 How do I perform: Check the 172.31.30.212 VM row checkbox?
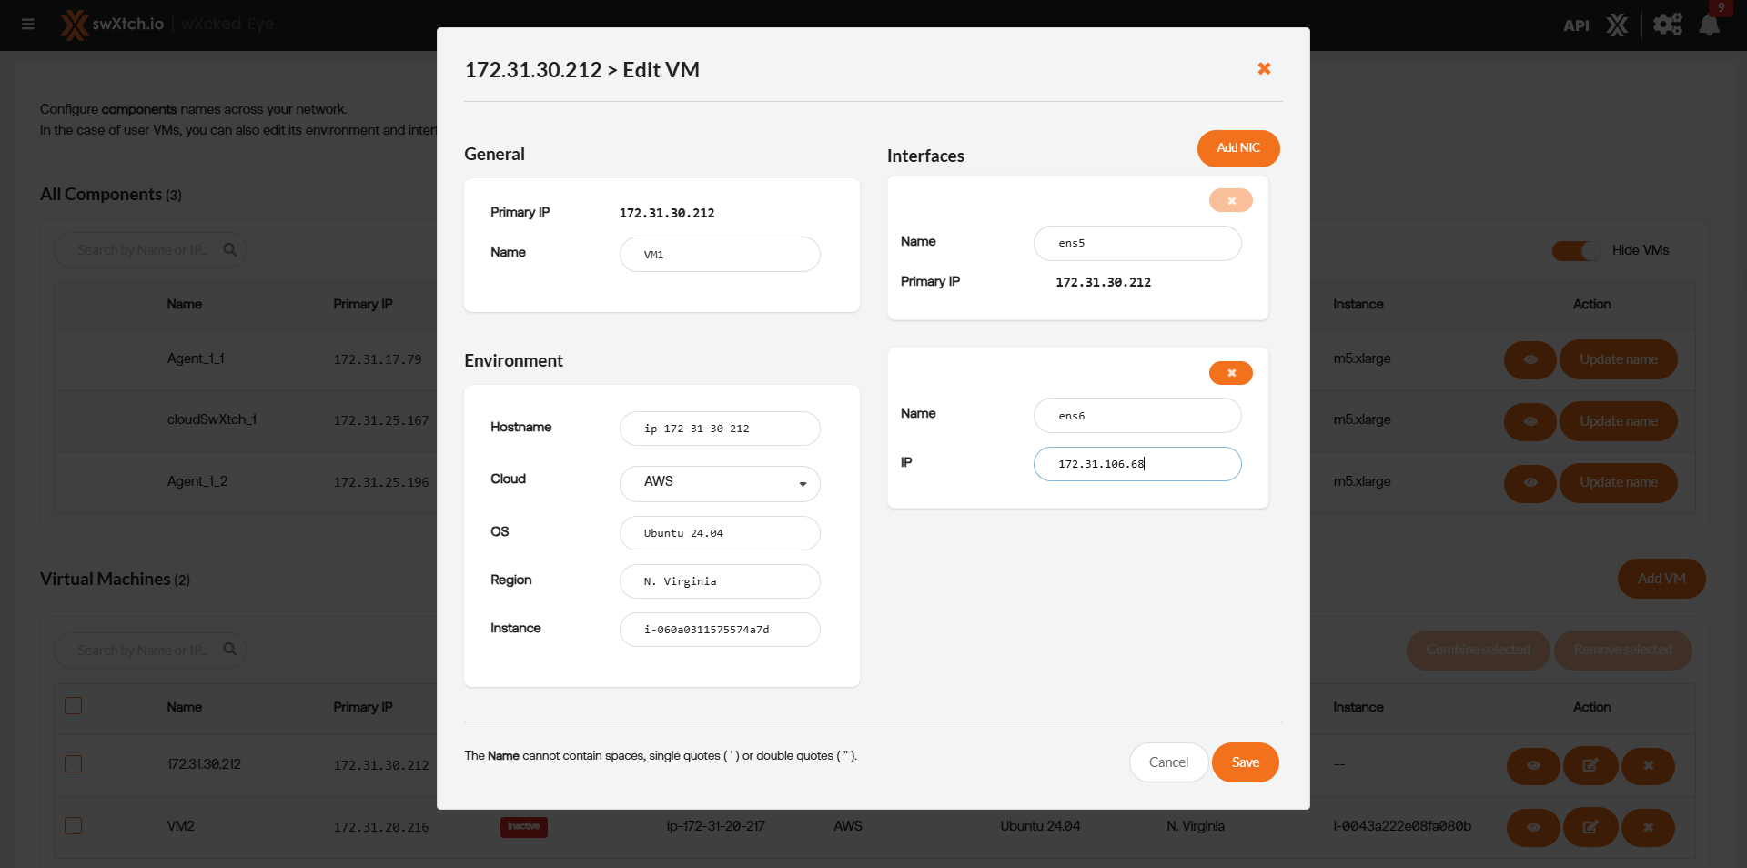(x=74, y=764)
